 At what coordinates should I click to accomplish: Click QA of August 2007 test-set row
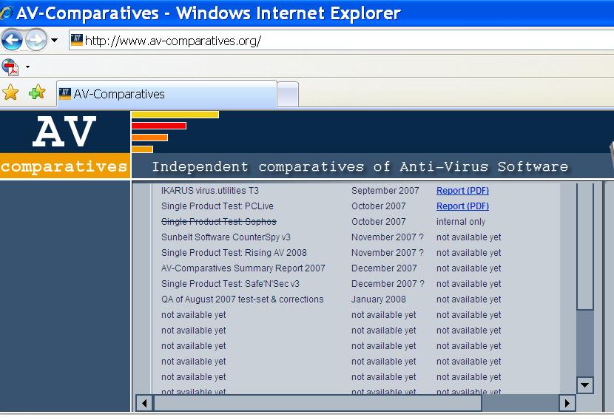[243, 299]
